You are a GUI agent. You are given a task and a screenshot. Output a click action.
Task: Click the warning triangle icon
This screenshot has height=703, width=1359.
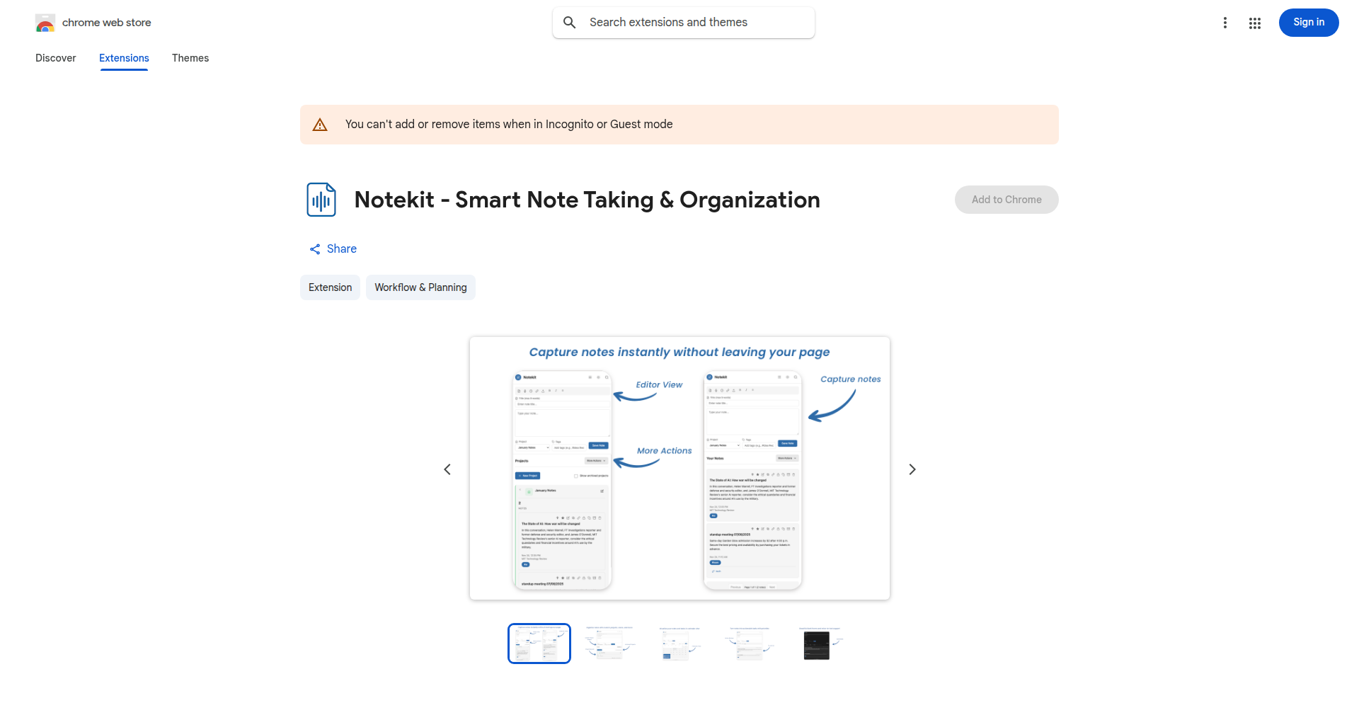(320, 125)
